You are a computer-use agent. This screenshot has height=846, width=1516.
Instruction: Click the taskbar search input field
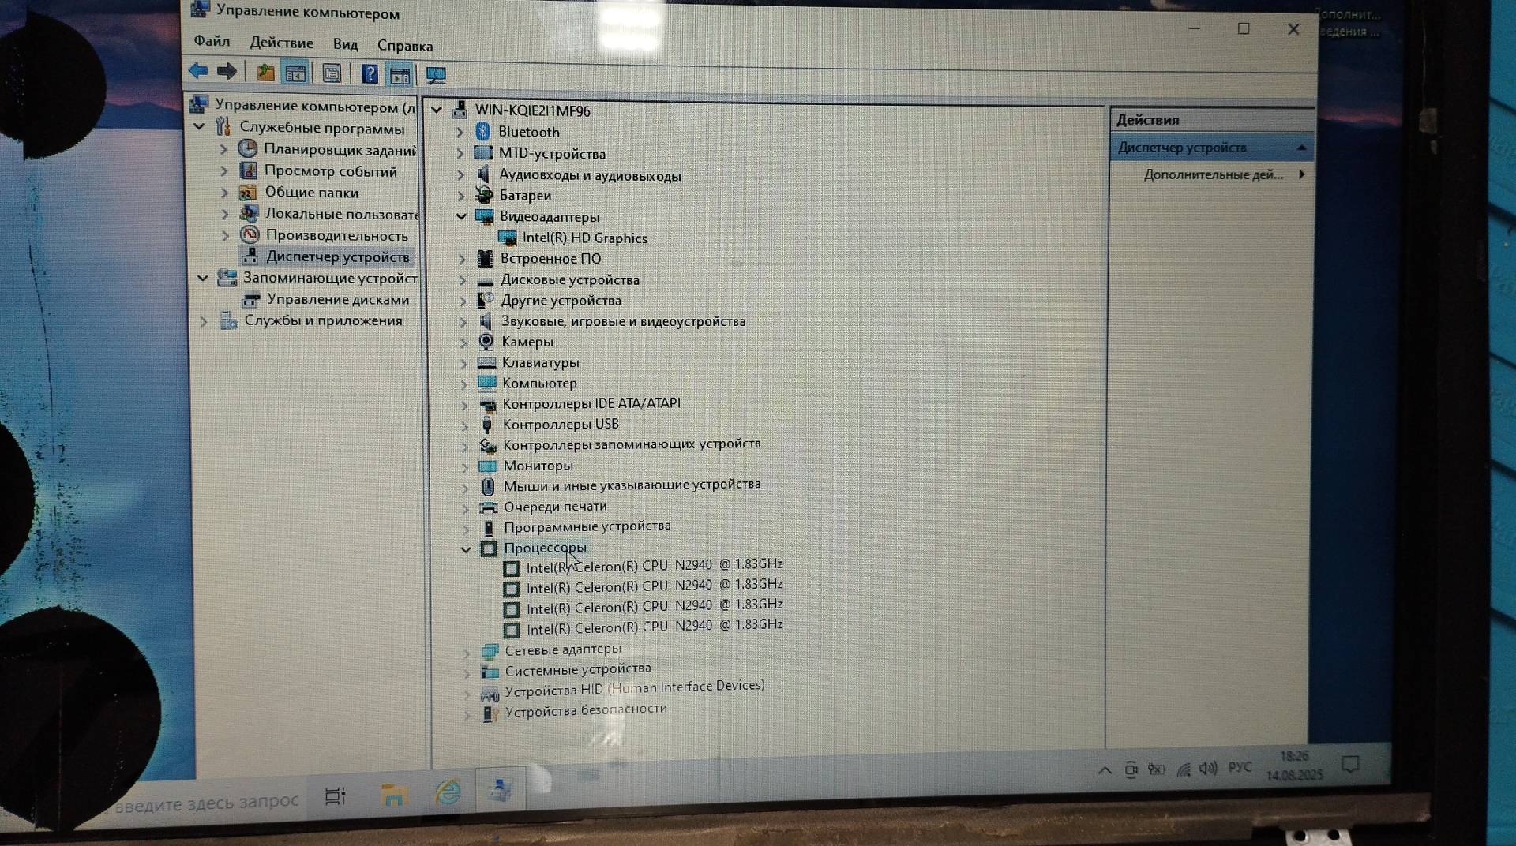point(207,803)
